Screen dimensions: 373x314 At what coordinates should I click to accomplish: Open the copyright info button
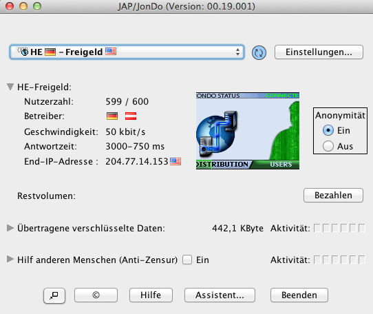(96, 295)
